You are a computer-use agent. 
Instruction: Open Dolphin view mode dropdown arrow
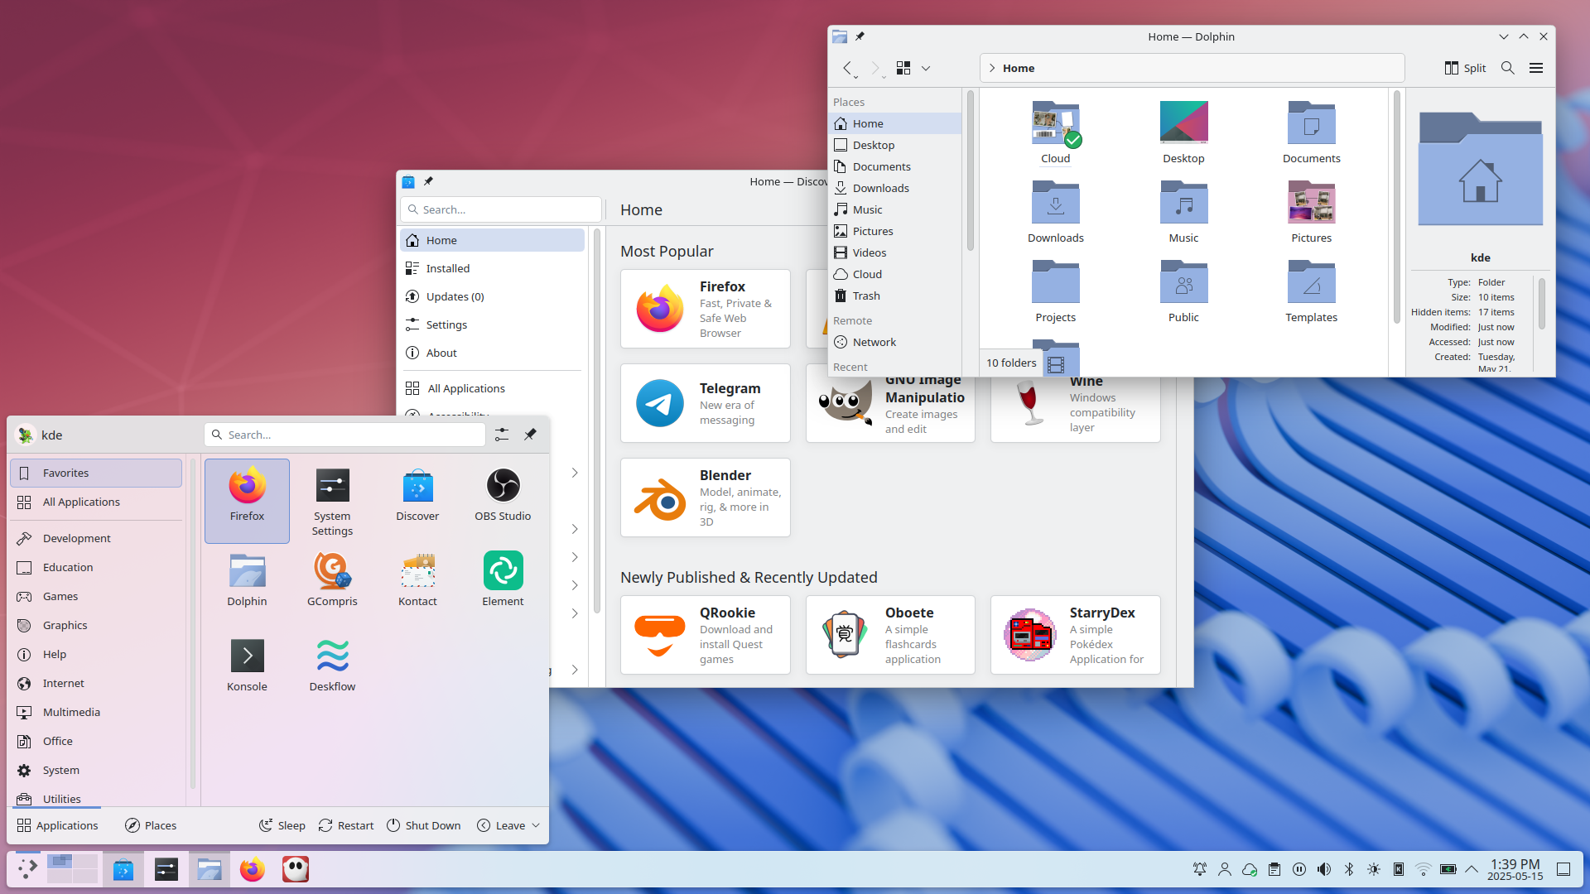click(x=926, y=68)
